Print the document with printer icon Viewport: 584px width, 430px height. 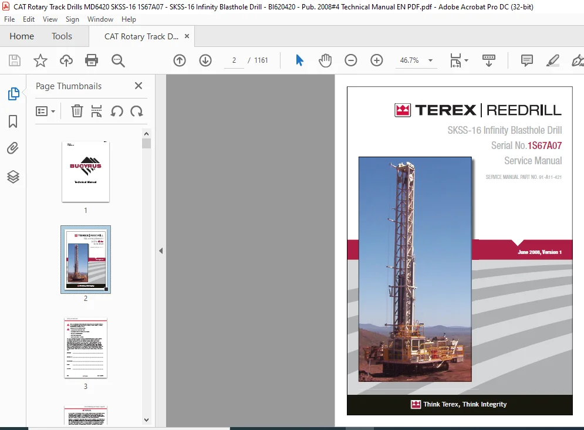click(x=92, y=60)
